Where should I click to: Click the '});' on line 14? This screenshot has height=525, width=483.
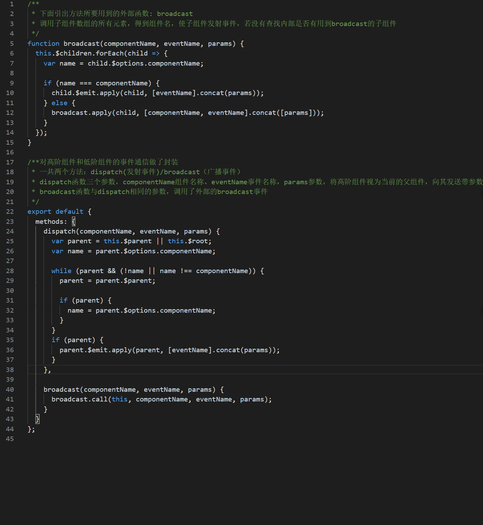41,132
